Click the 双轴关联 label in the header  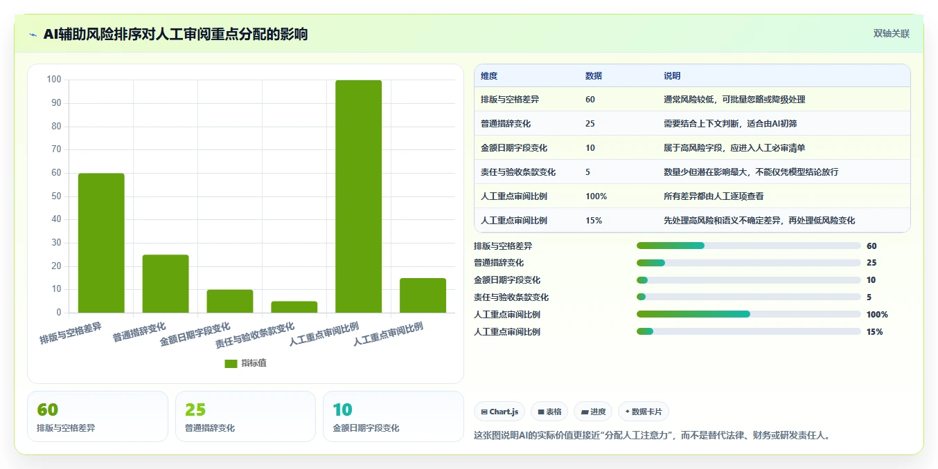[x=892, y=33]
